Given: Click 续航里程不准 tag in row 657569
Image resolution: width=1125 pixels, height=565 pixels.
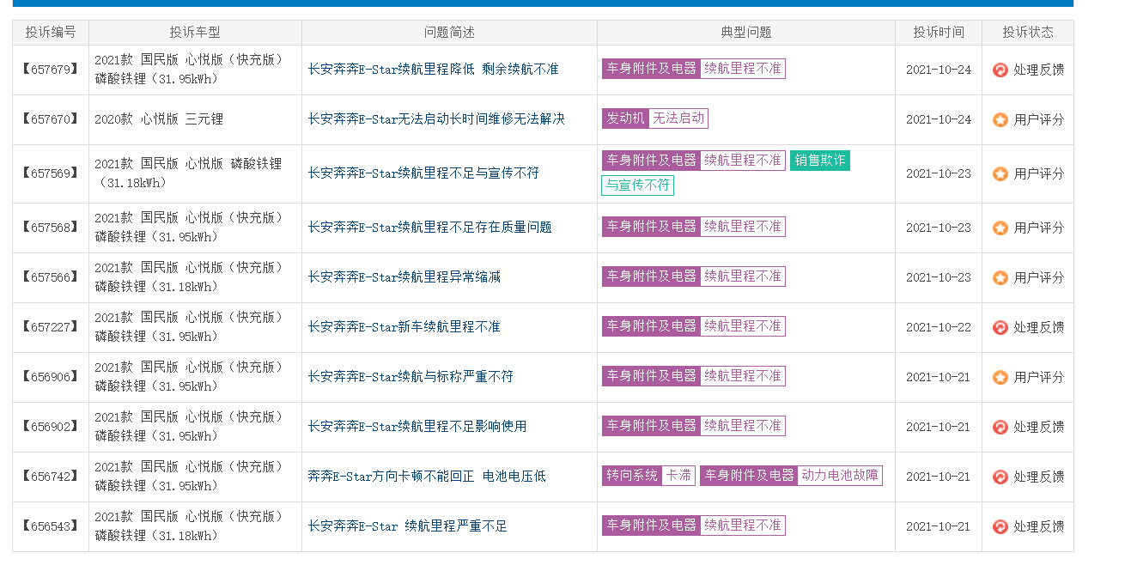Looking at the screenshot, I should (x=743, y=161).
